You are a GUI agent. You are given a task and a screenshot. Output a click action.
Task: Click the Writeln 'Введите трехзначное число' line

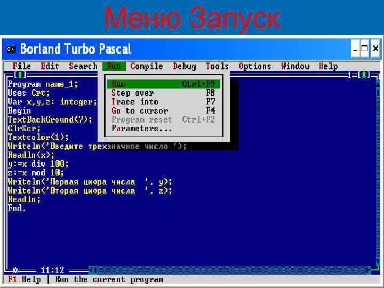(97, 146)
